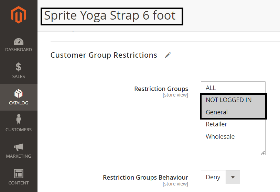
Task: Click the Customer Group Restrictions heading
Action: click(x=104, y=55)
